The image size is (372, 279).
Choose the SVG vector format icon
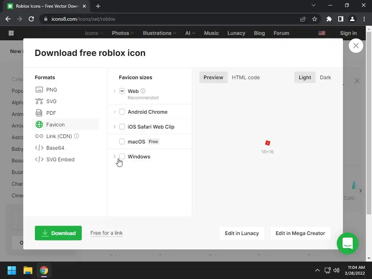[x=39, y=101]
